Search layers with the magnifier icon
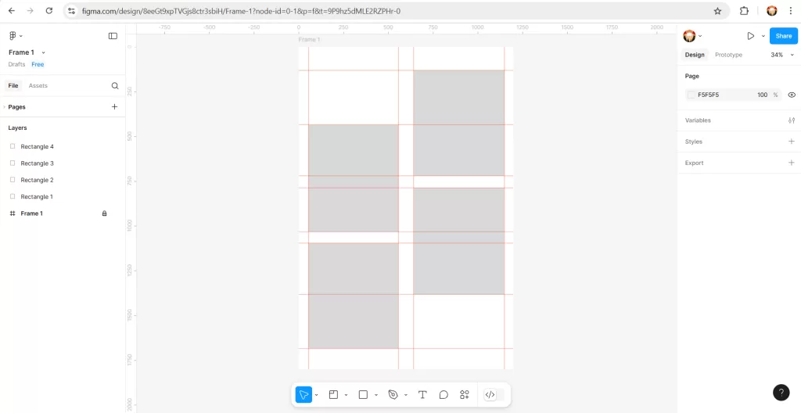 pyautogui.click(x=115, y=86)
